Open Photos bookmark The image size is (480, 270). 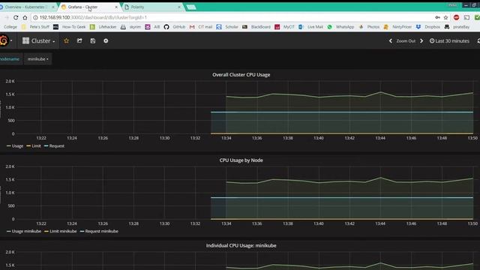[369, 27]
